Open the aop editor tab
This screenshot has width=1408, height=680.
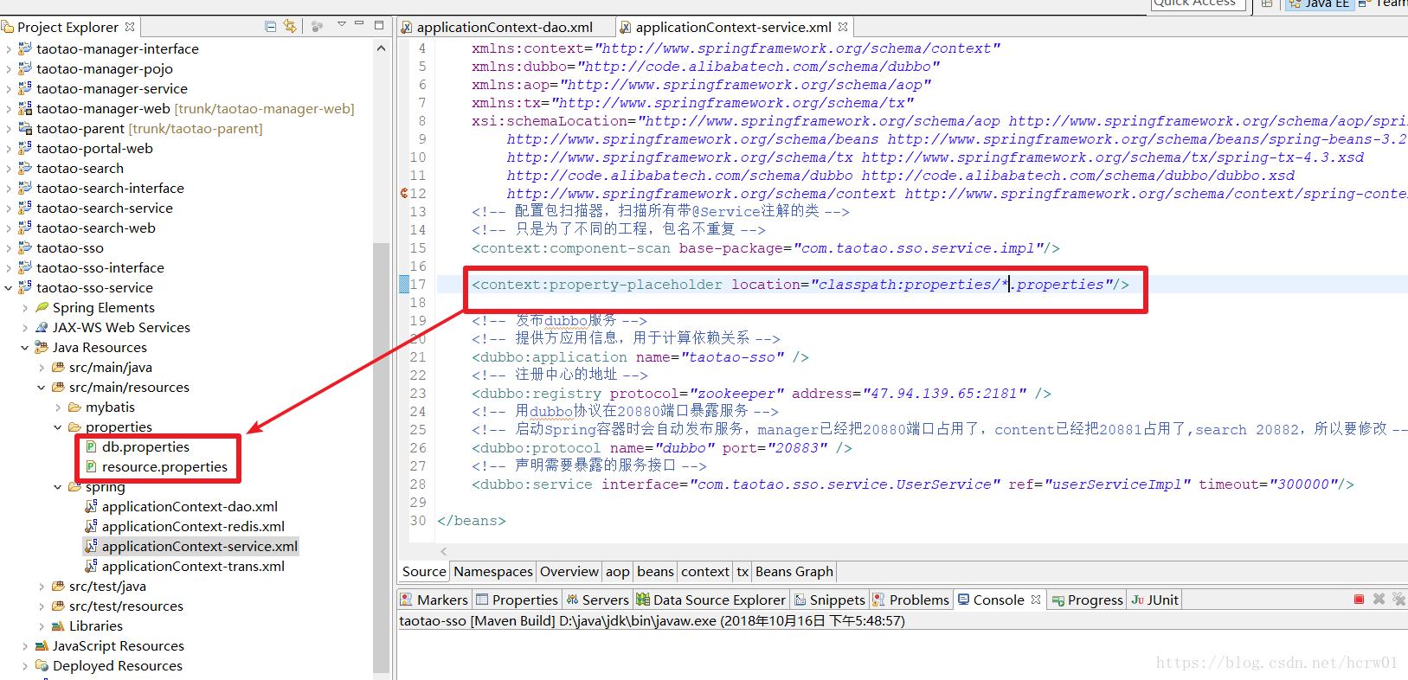(618, 572)
